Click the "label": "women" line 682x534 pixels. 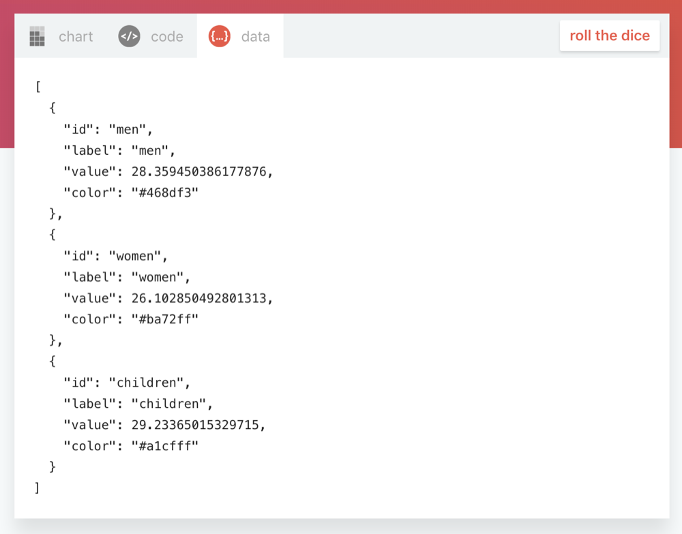click(127, 278)
